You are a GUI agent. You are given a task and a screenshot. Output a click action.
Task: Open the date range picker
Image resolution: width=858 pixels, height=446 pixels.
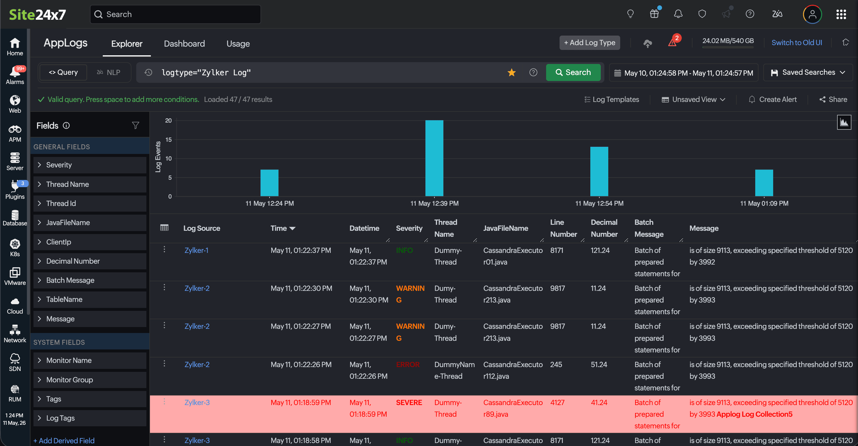point(684,73)
